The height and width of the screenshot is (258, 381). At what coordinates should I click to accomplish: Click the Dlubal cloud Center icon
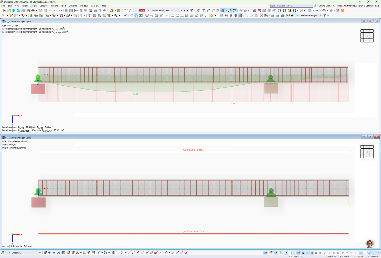[14, 10]
